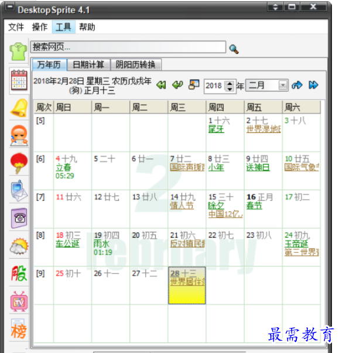Open the 除夕 link on February 15
Viewport: 339px width, 353px height.
tap(216, 205)
